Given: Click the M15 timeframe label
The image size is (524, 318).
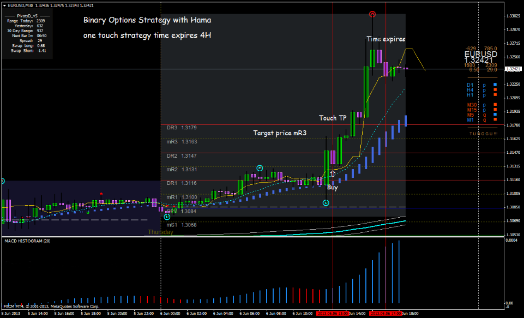Looking at the screenshot, I should (472, 110).
